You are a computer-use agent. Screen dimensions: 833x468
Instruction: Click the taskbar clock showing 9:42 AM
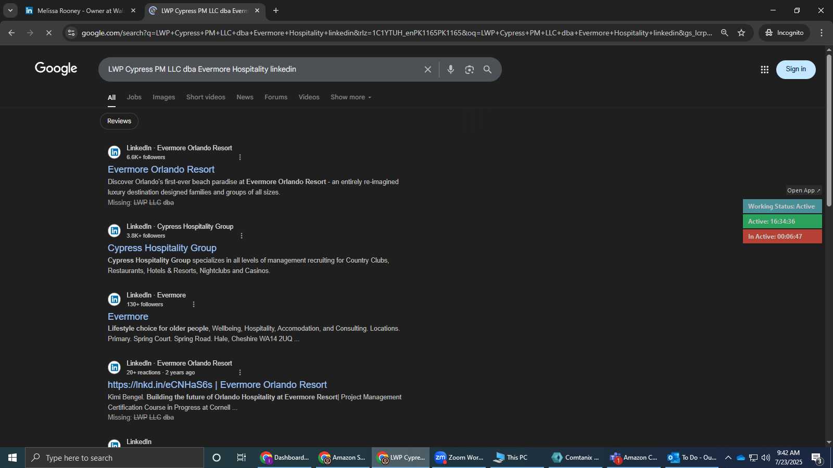coord(788,458)
